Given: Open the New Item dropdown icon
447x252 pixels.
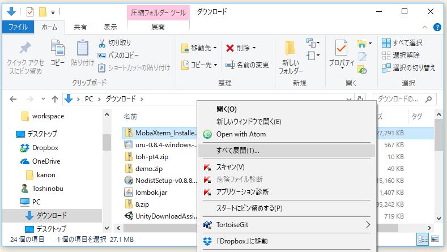Looking at the screenshot, I should click(x=313, y=43).
